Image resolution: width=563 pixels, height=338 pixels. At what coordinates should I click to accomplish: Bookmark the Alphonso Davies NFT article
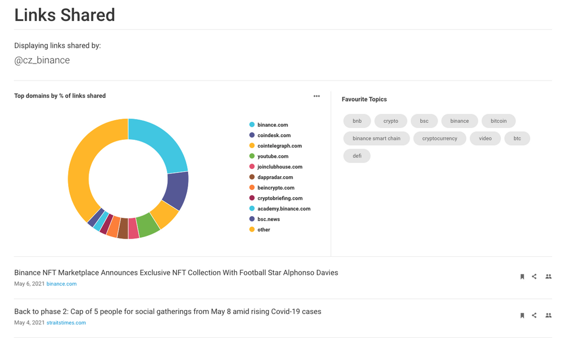[x=522, y=277]
